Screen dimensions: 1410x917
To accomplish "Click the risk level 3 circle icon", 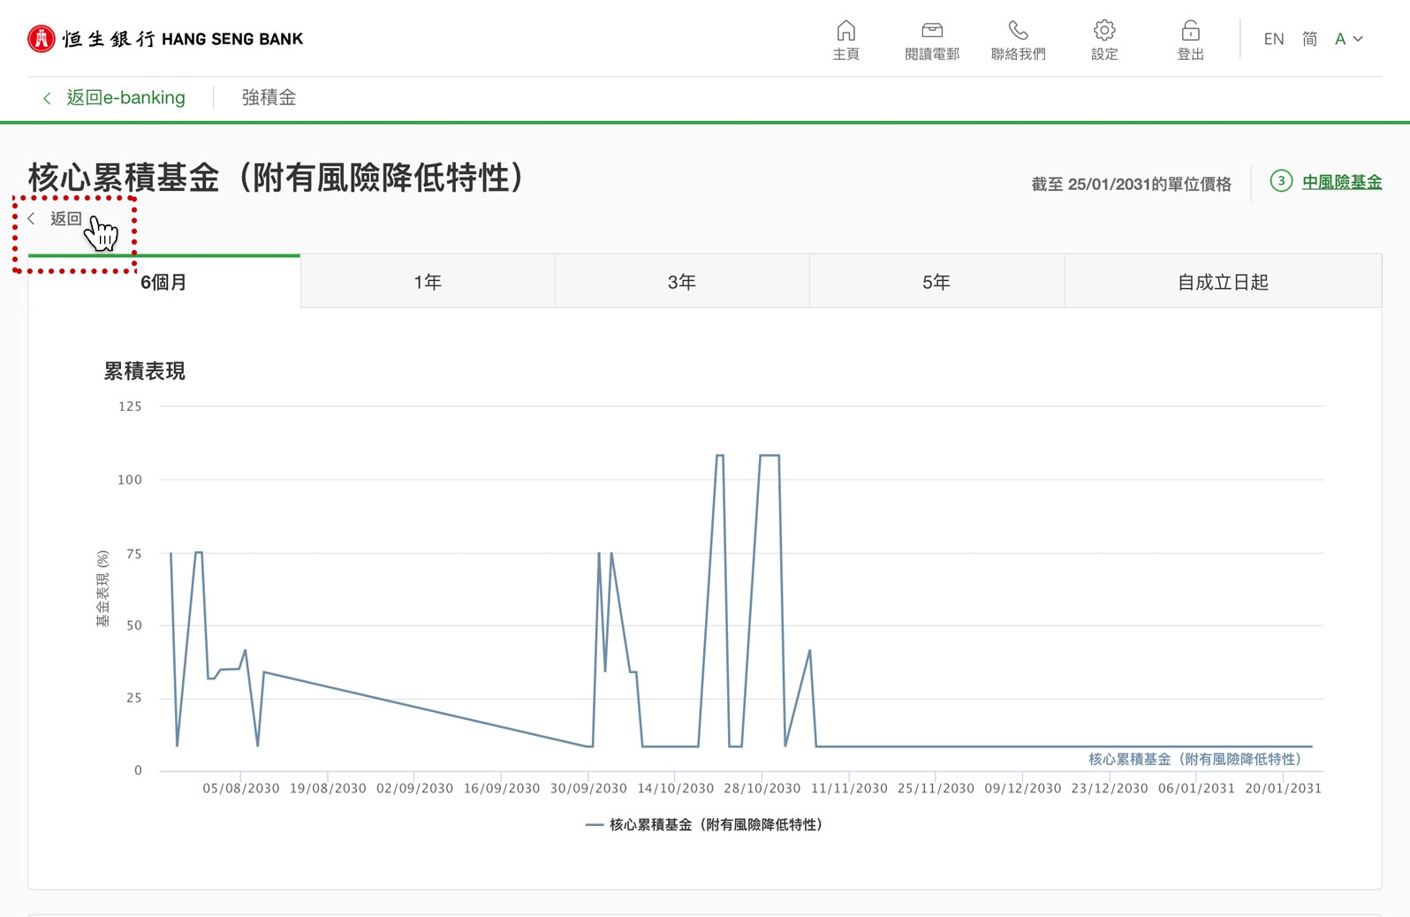I will (1281, 181).
